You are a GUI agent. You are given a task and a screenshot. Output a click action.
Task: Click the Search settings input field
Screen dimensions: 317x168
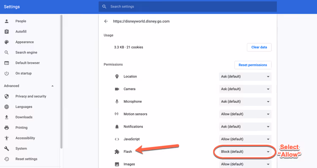(x=188, y=7)
